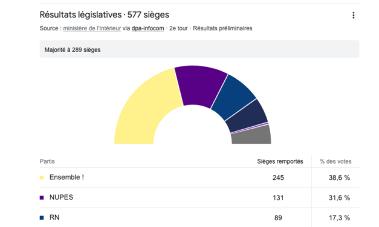The image size is (379, 227).
Task: Click the Partis column header
Action: point(47,161)
